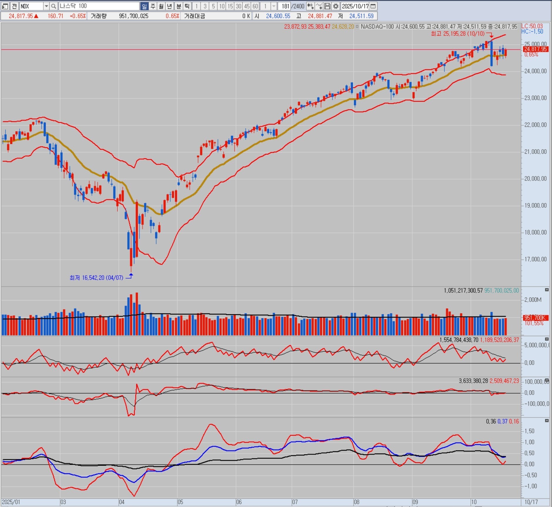Click the symbol search magnifier icon
Image resolution: width=552 pixels, height=507 pixels.
point(54,6)
